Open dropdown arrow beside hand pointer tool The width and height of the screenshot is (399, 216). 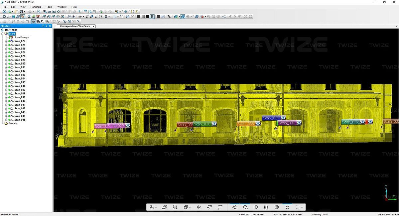[x=156, y=208]
